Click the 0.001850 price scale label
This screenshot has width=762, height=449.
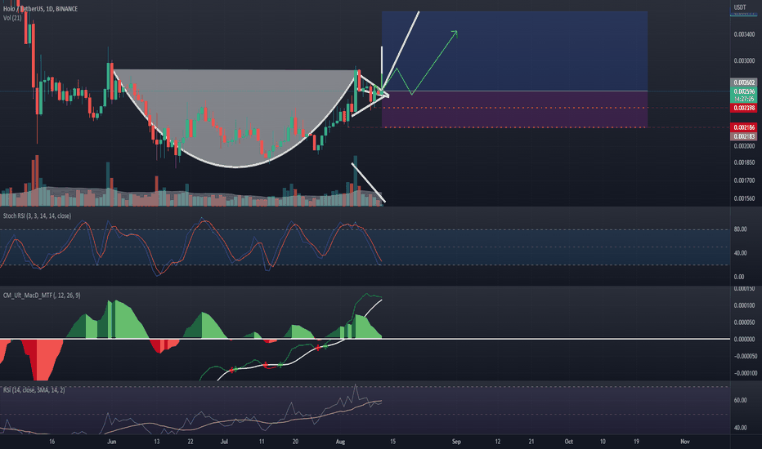pos(744,162)
